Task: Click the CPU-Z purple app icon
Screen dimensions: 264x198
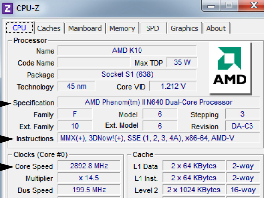Action: click(x=7, y=8)
